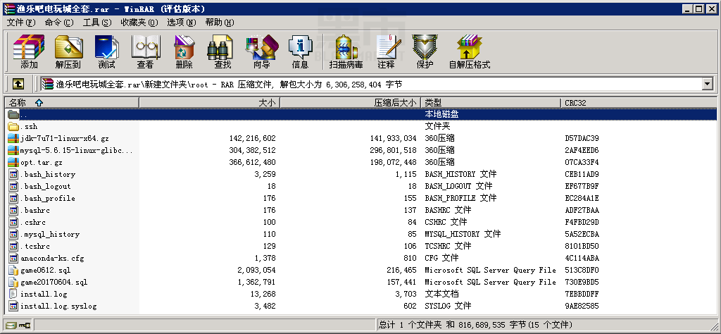Viewport: 721px width, 334px height.
Task: Open the Options (选项) menu
Action: click(x=182, y=22)
